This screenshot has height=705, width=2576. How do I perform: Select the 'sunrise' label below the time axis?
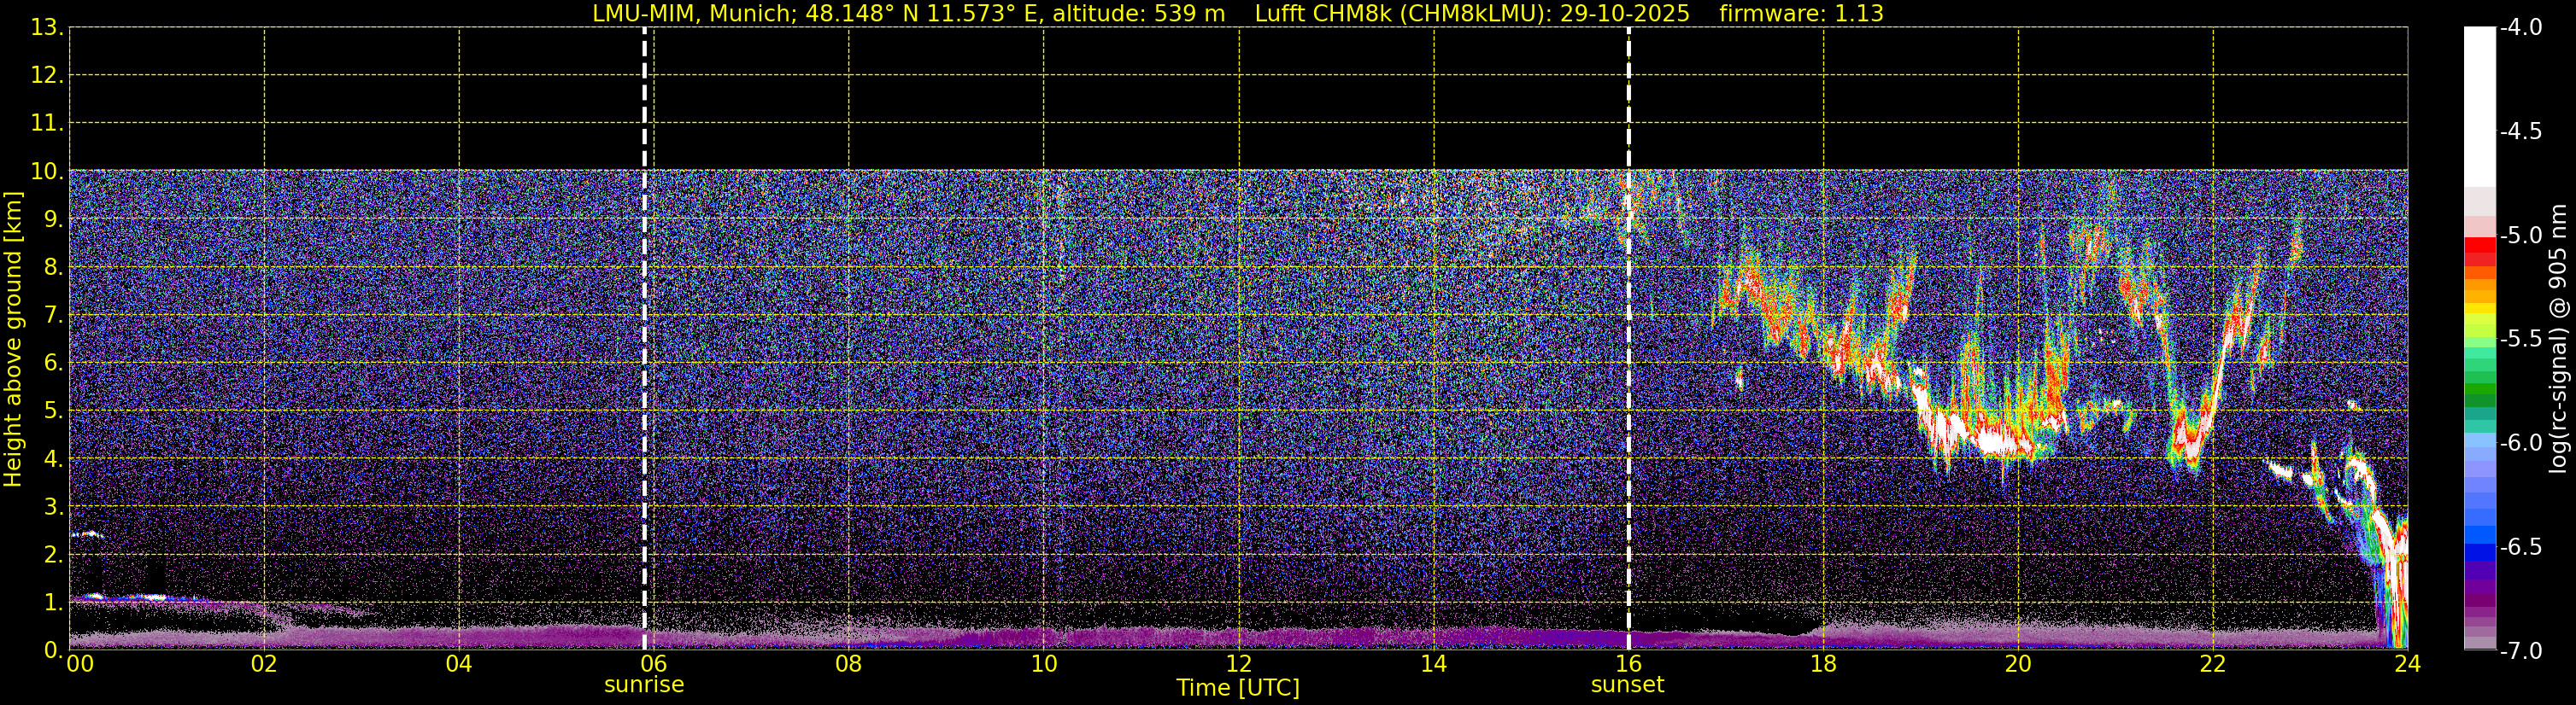[x=644, y=685]
